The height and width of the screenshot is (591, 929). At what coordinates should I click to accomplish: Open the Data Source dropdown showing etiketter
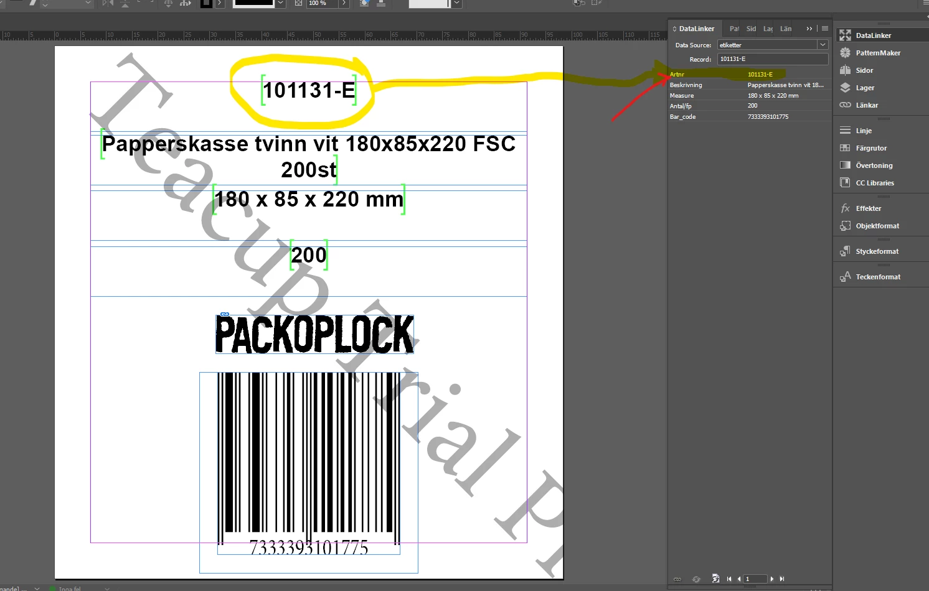(823, 45)
